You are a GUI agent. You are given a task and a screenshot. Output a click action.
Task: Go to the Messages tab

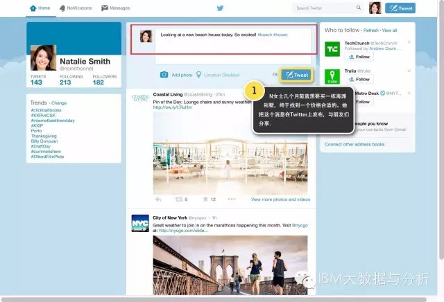coord(115,8)
